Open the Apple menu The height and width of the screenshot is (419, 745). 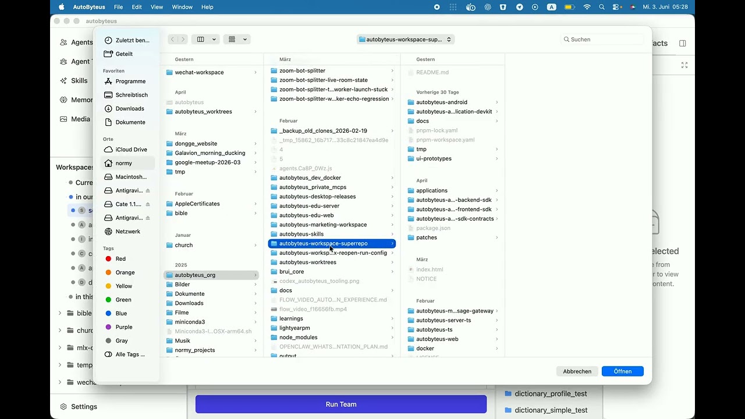point(62,7)
